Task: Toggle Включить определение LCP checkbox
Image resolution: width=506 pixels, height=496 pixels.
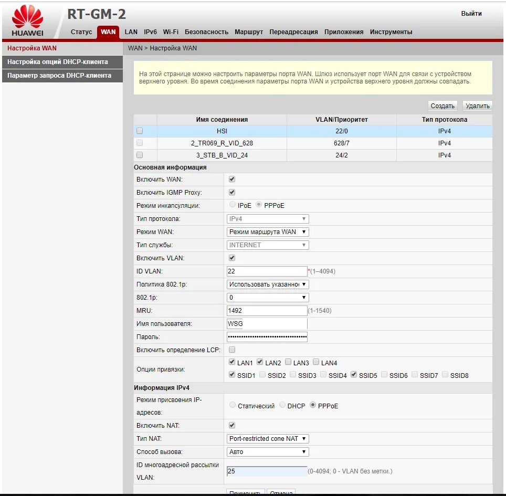Action: click(231, 350)
